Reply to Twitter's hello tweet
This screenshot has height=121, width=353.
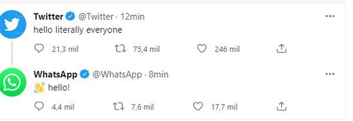click(39, 49)
